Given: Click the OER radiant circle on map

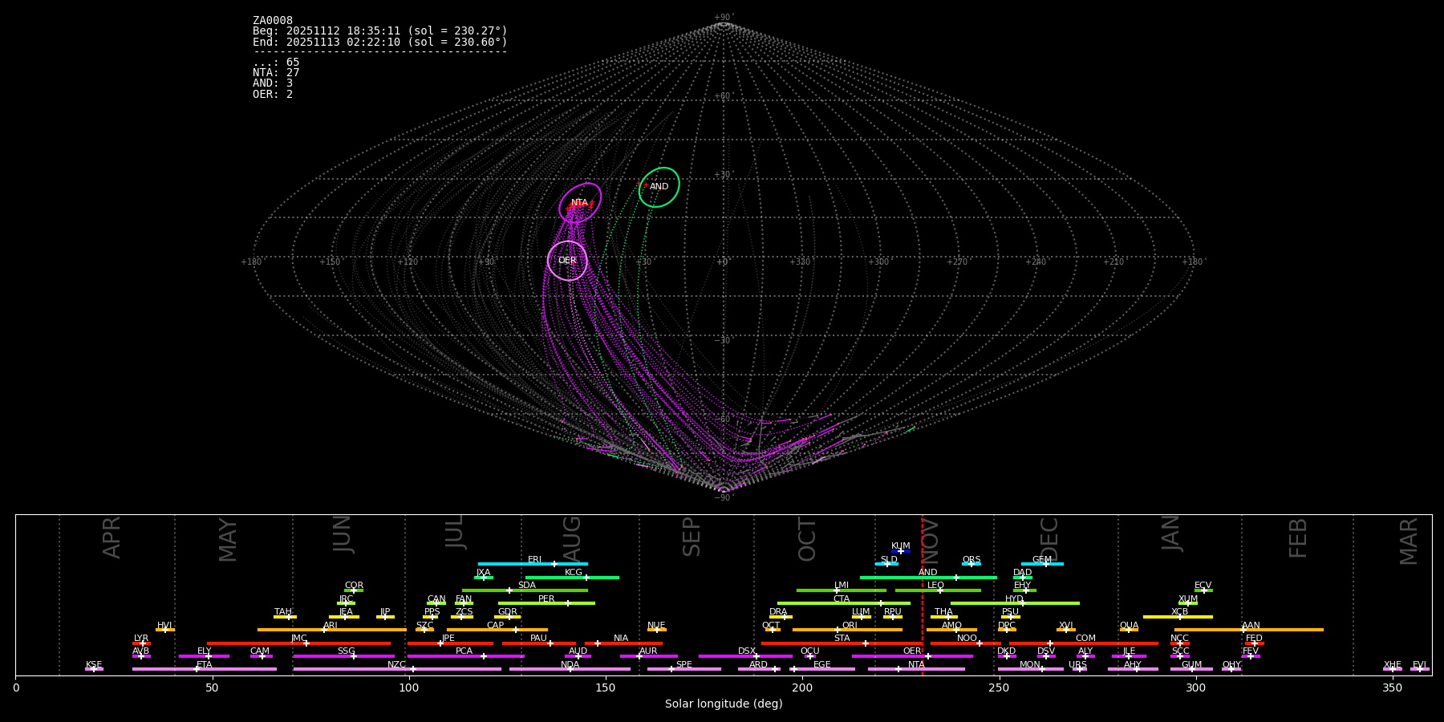Looking at the screenshot, I should coord(567,261).
